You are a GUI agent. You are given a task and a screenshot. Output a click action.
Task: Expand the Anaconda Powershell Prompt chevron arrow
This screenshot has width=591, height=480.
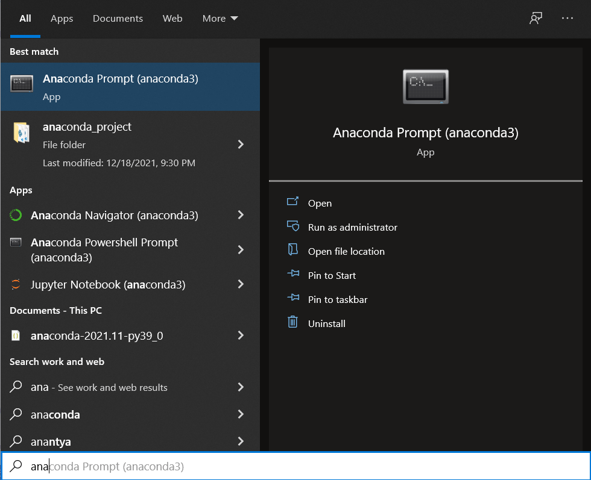pos(241,249)
